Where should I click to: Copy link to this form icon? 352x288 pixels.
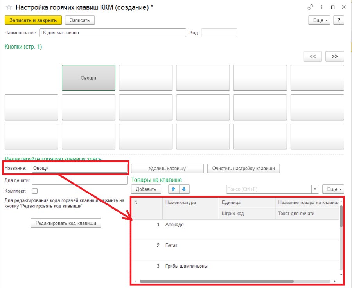(310, 7)
